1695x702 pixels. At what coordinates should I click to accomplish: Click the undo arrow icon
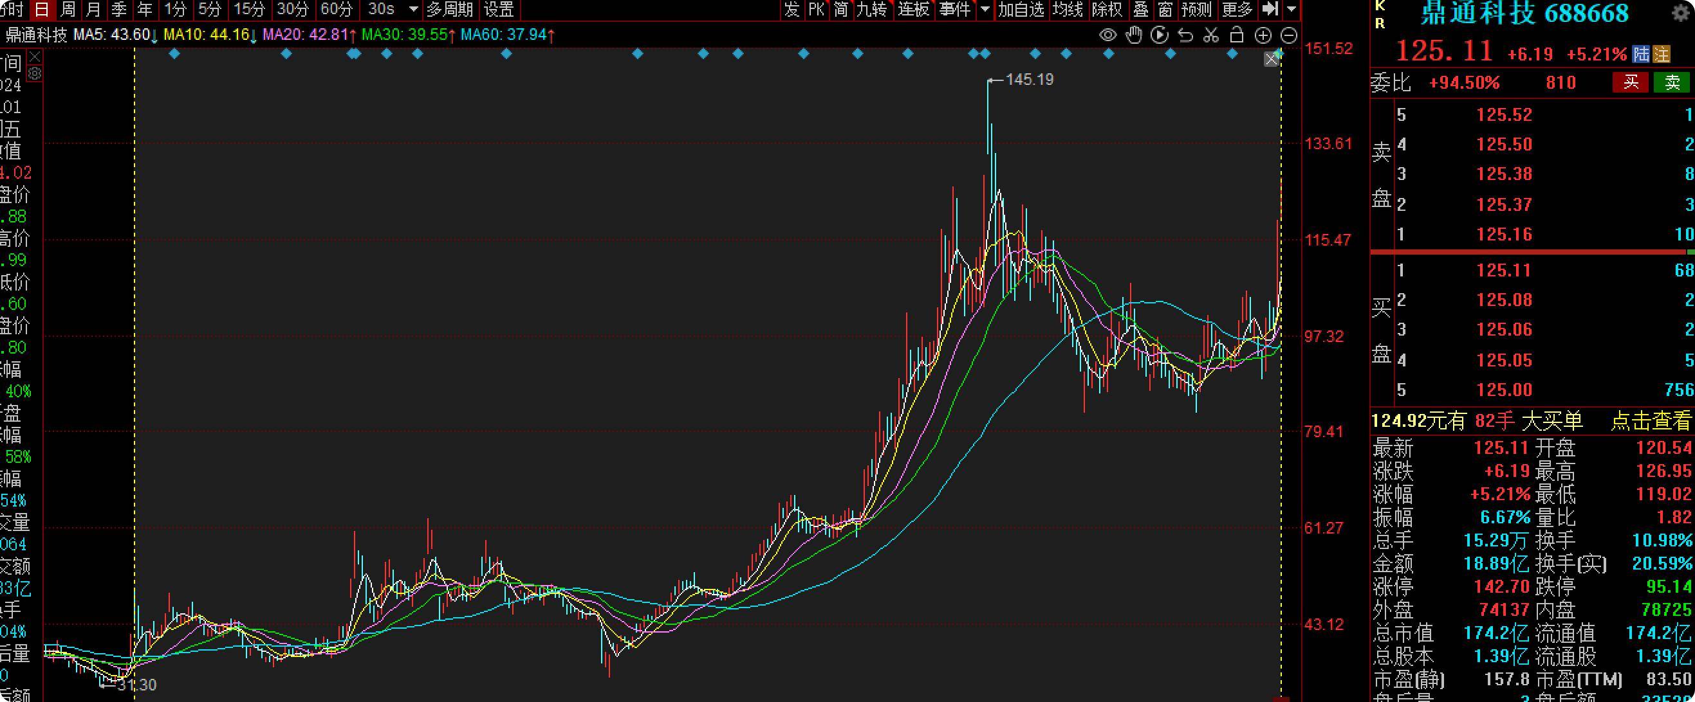[x=1185, y=35]
